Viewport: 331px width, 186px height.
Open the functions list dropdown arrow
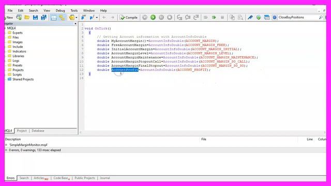[97, 18]
